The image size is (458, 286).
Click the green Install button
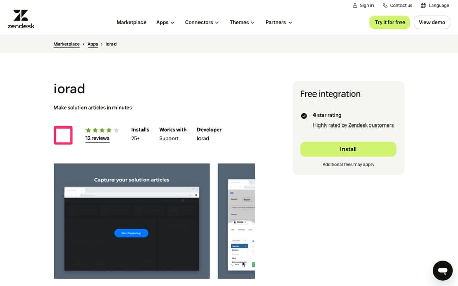(348, 149)
